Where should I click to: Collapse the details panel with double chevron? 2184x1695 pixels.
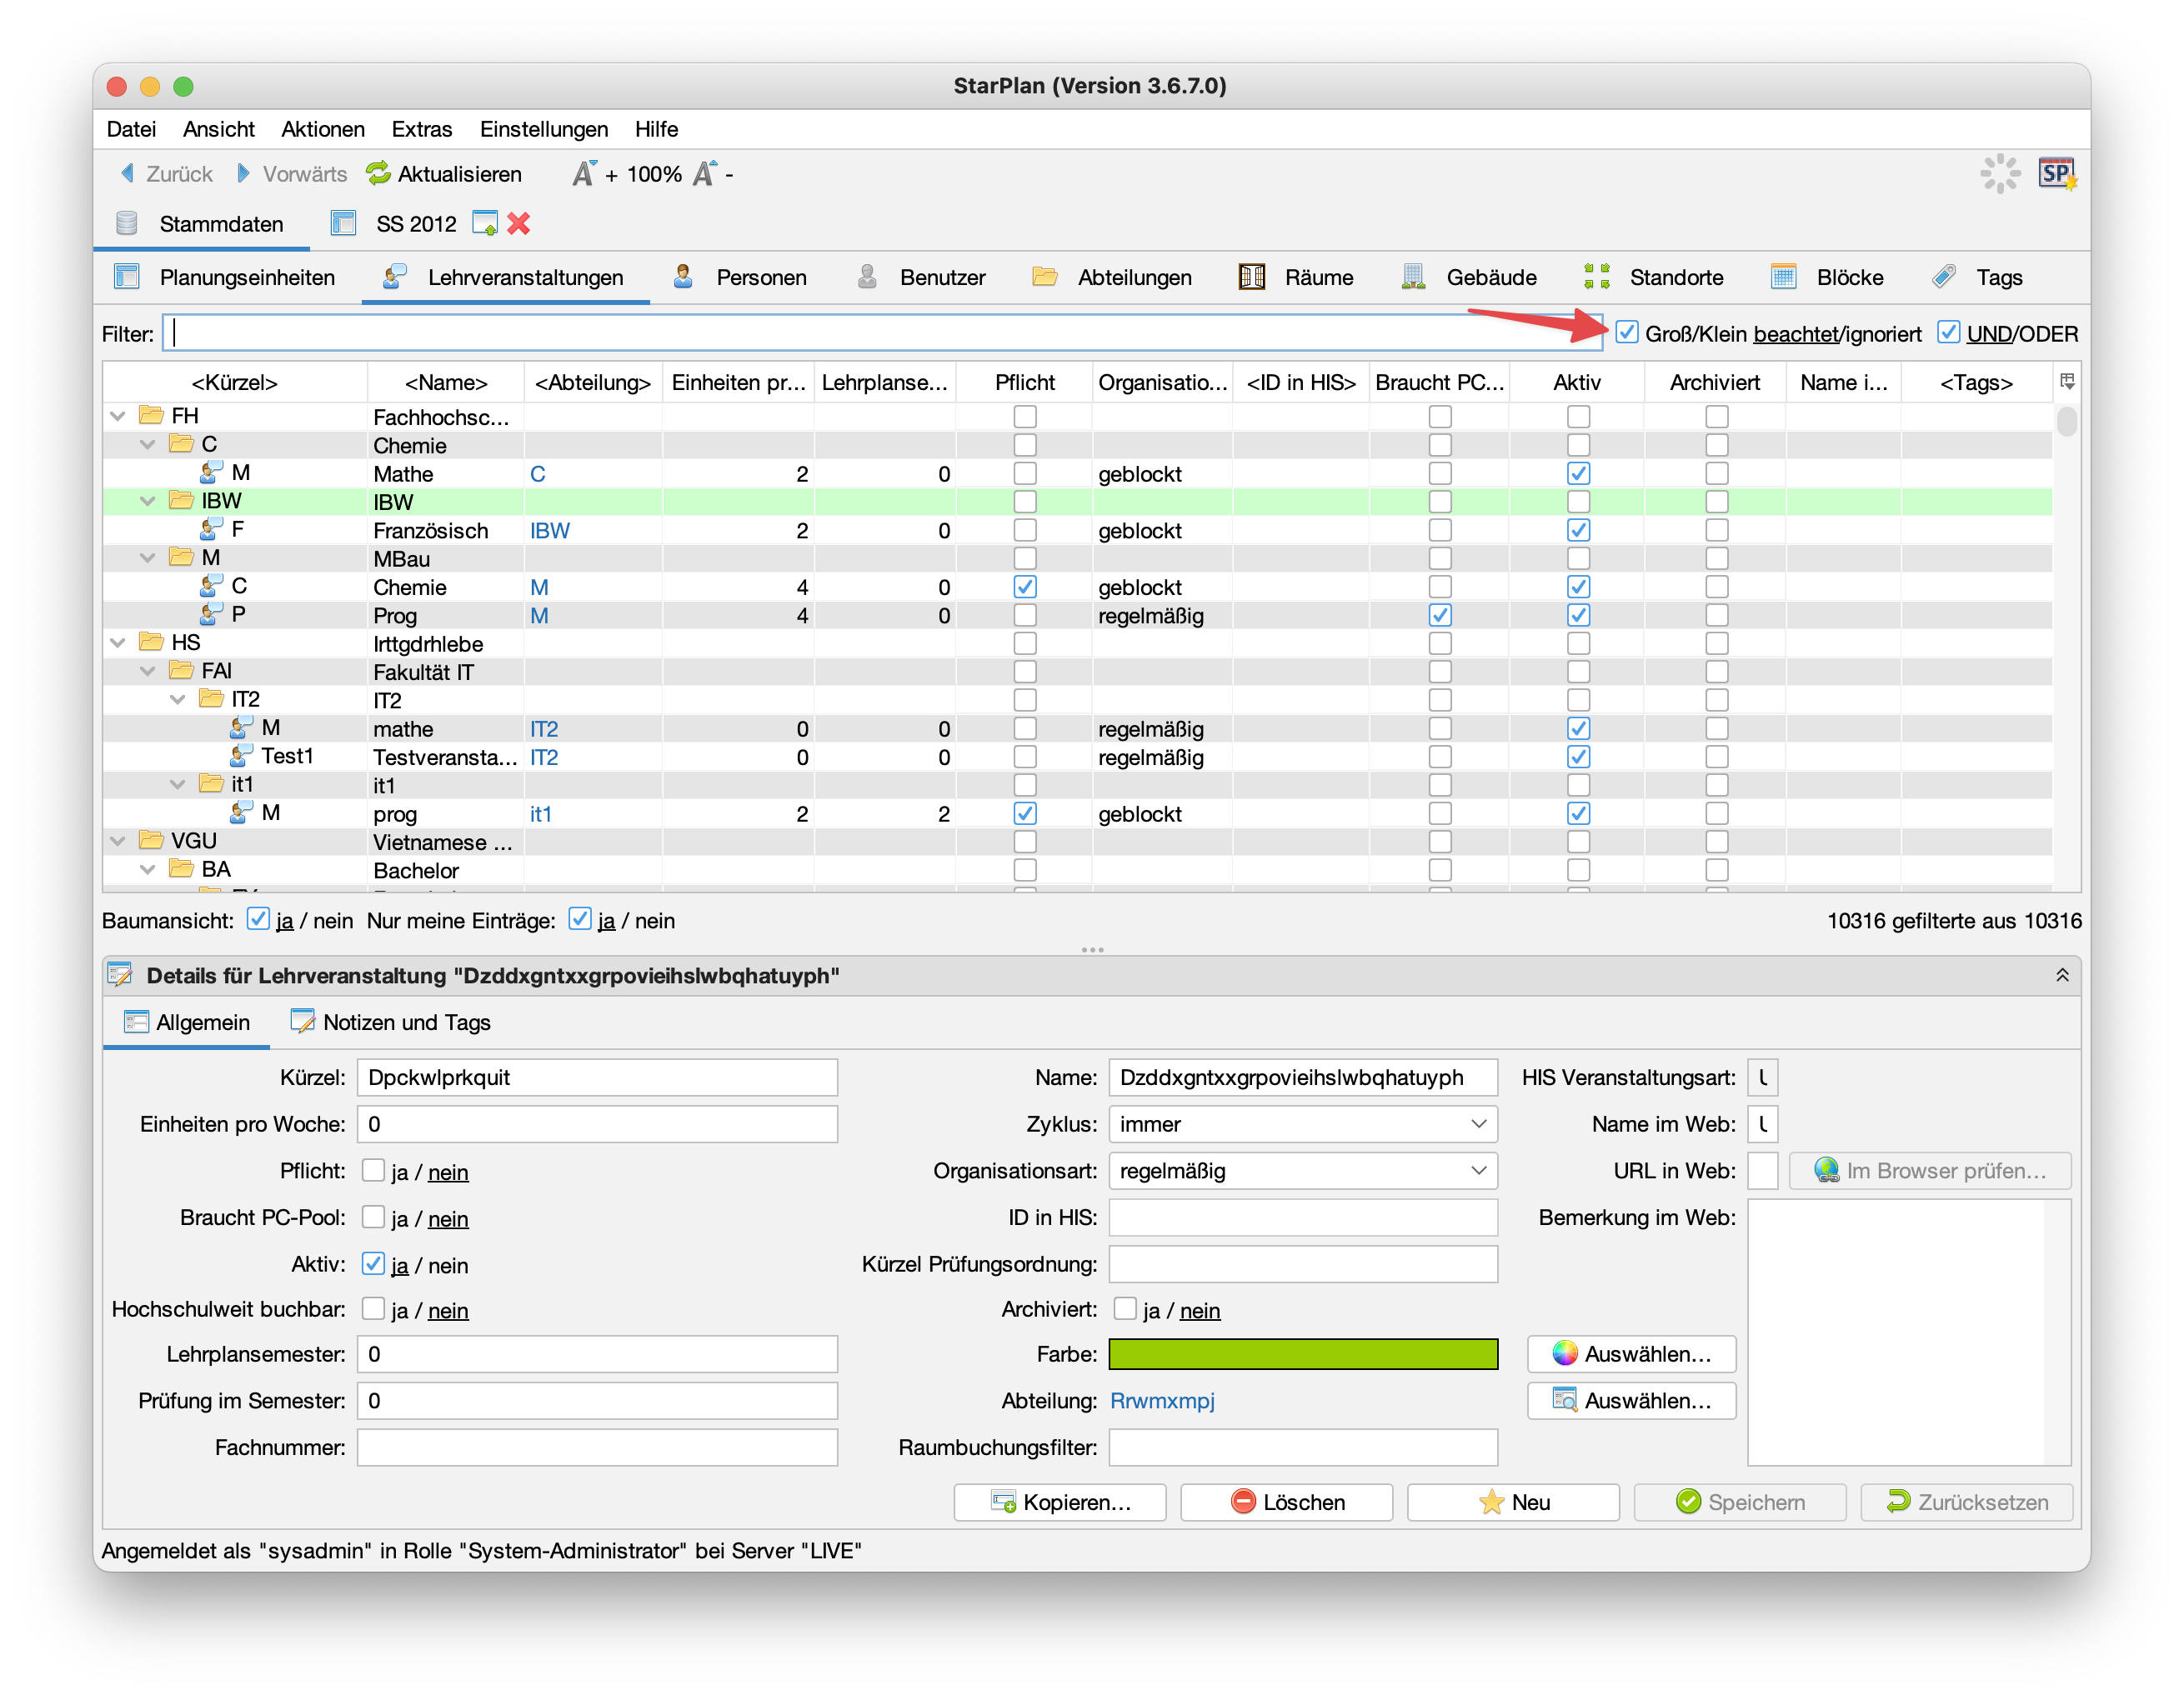[x=2061, y=976]
